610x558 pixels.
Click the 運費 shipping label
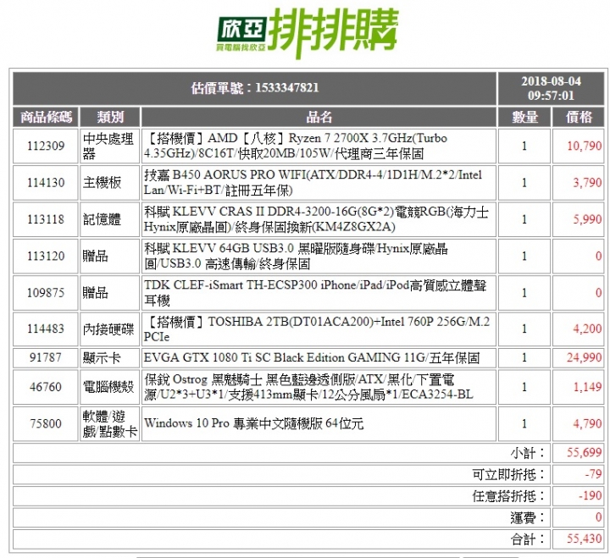pos(528,518)
